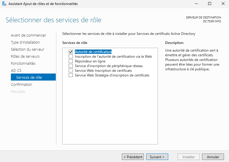The height and width of the screenshot is (162, 229).
Task: Select Sélection du serveur in sidebar
Action: click(x=27, y=50)
